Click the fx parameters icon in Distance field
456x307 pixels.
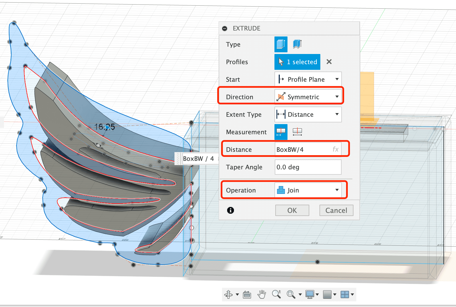[335, 149]
